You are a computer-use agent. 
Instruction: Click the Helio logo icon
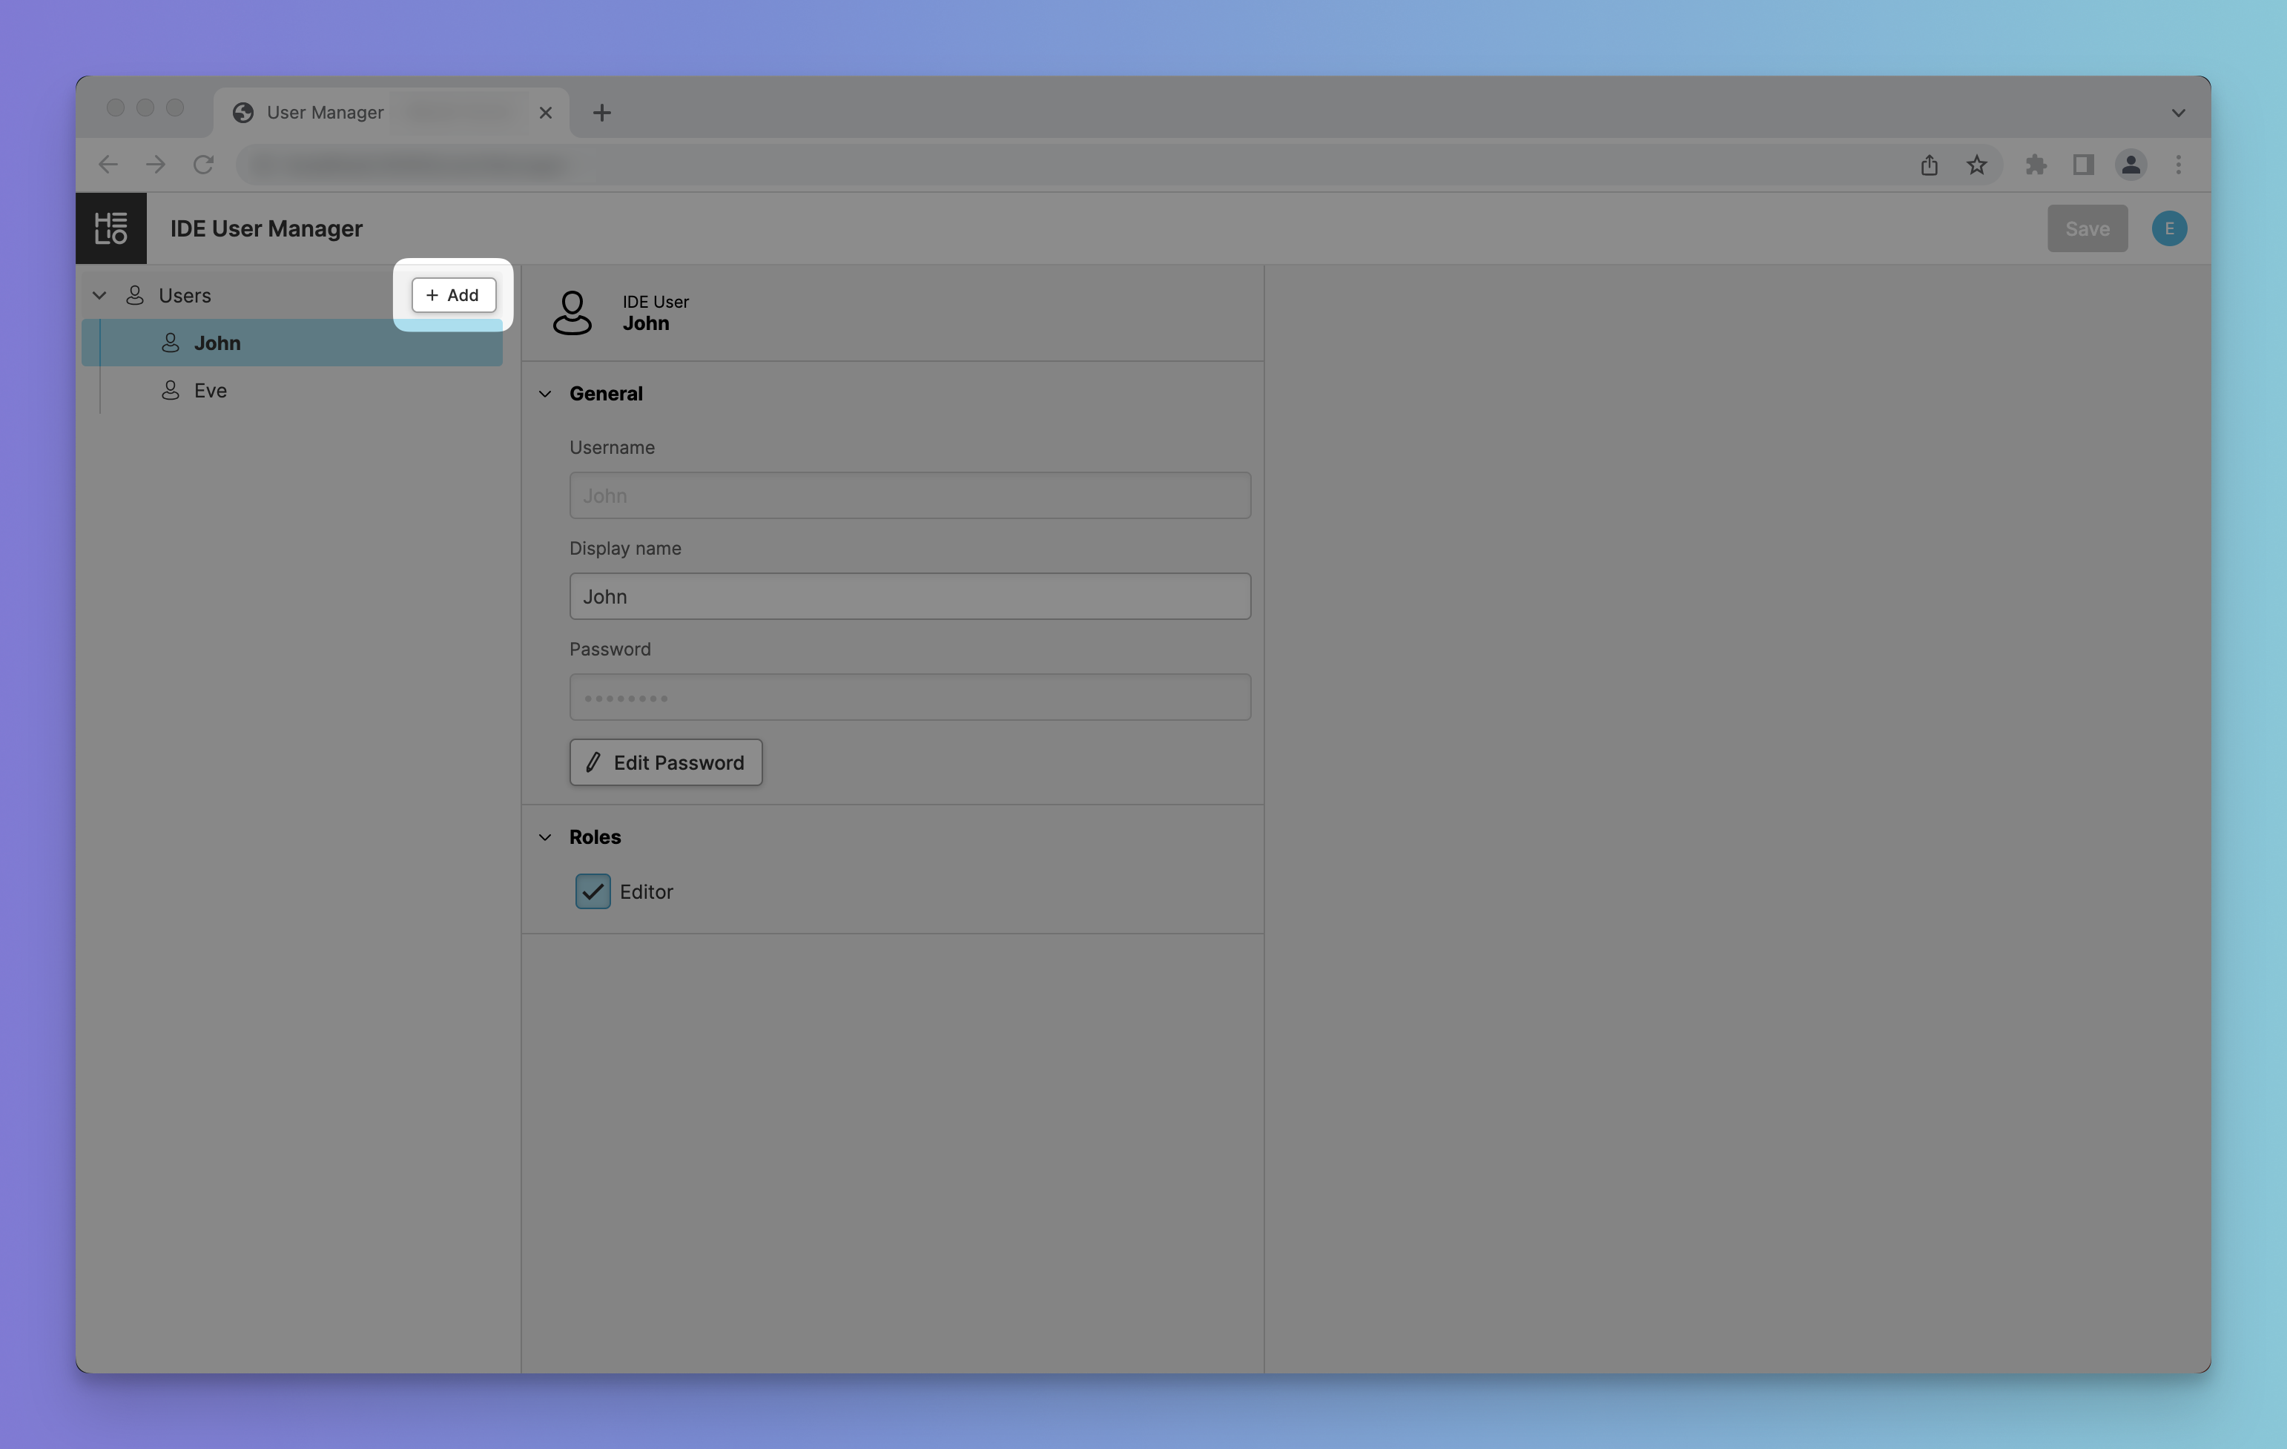coord(111,229)
